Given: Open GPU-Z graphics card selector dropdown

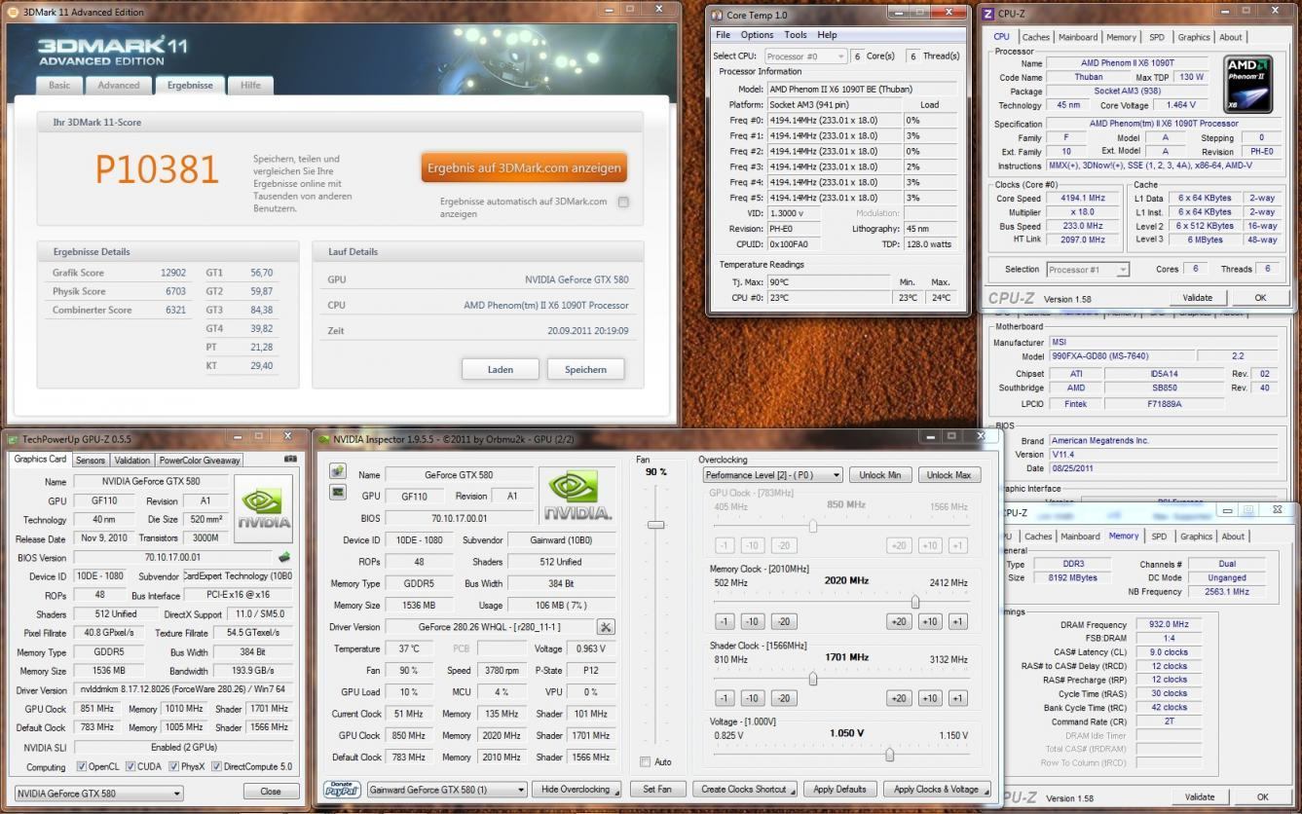Looking at the screenshot, I should [x=98, y=794].
